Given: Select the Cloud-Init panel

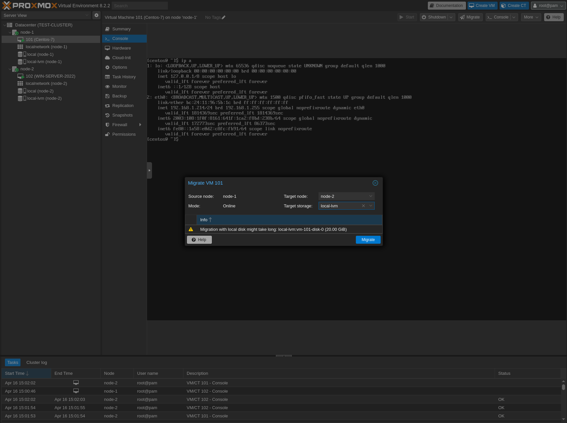Looking at the screenshot, I should click(122, 57).
